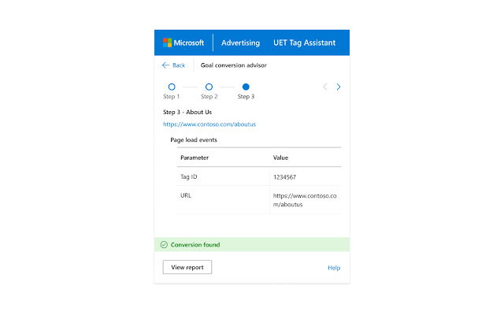Click the Conversion found checkmark icon

pos(164,245)
